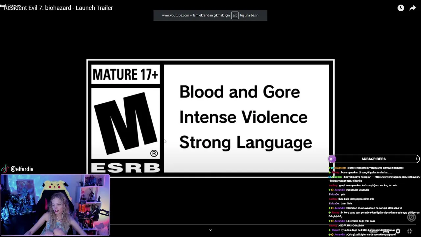The height and width of the screenshot is (237, 421).
Task: Click the round G badge over chat
Action: click(411, 217)
